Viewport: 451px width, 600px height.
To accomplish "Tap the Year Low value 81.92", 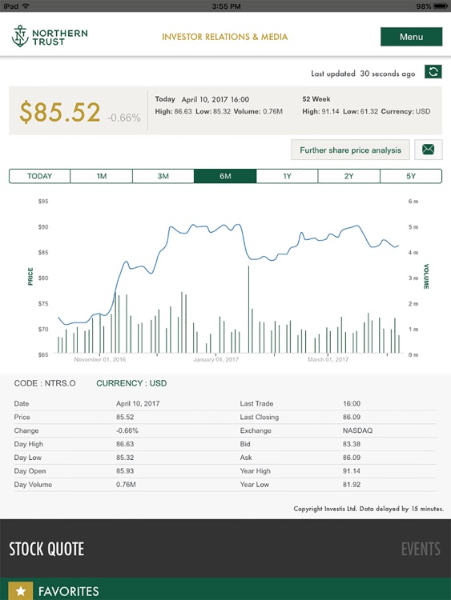I will click(x=352, y=485).
